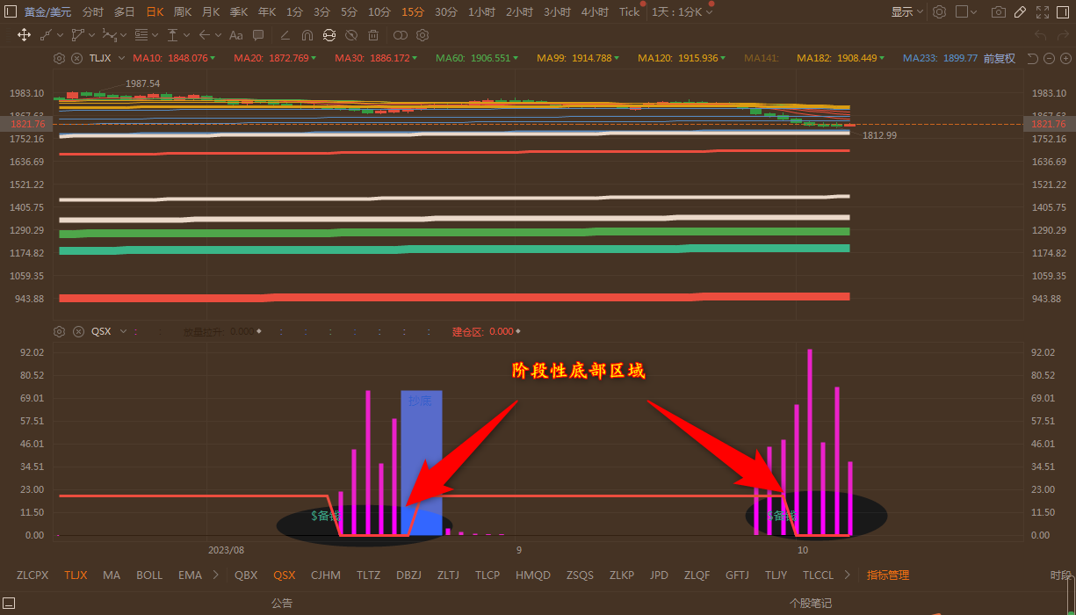
Task: Select the 4小时 timeframe
Action: (x=595, y=12)
